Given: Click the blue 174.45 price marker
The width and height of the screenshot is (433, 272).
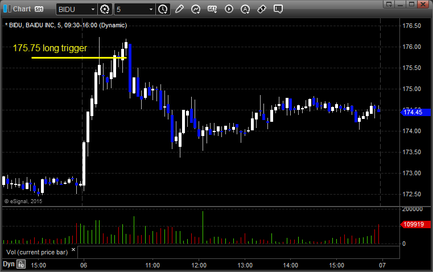Looking at the screenshot, I should tap(415, 112).
